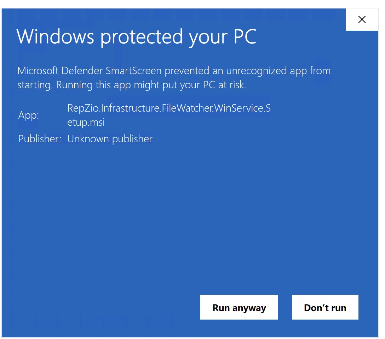Viewport: 385px width, 339px height.
Task: Click the Run anyway button
Action: pyautogui.click(x=239, y=307)
